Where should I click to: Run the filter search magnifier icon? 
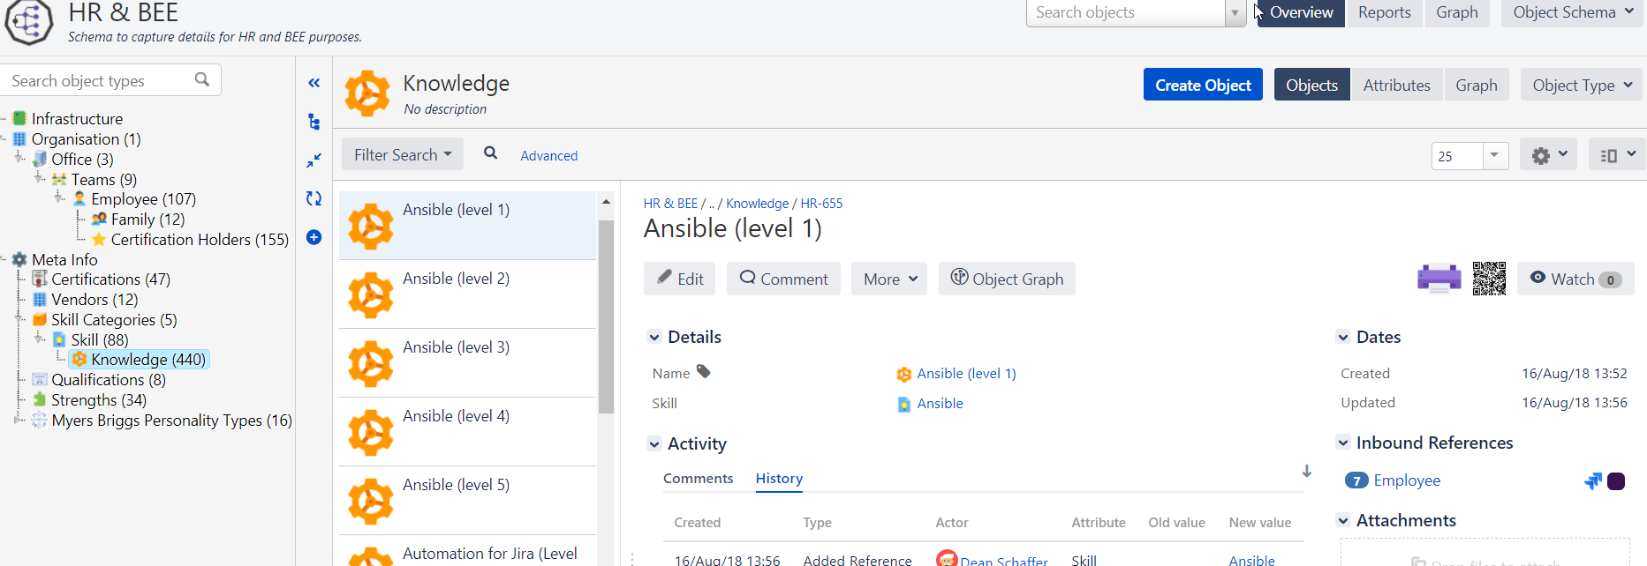click(491, 153)
